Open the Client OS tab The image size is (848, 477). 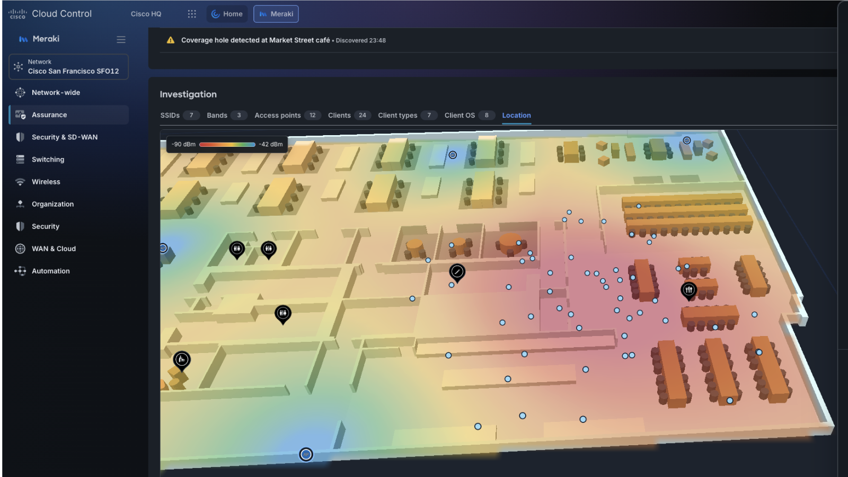pyautogui.click(x=470, y=115)
